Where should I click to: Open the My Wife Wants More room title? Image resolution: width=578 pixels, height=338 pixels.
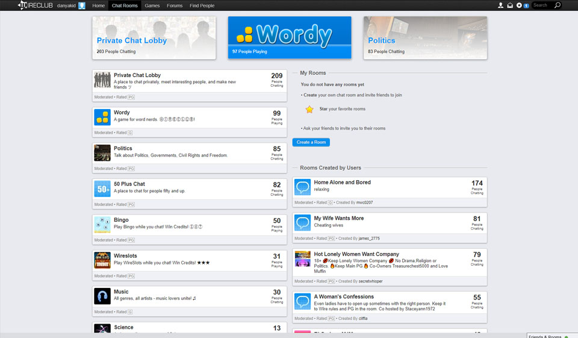tap(338, 218)
